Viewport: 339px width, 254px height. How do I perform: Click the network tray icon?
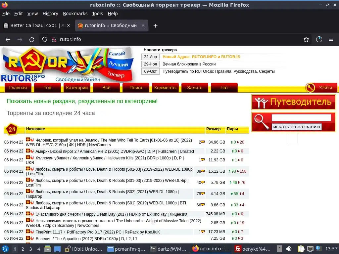point(310,249)
